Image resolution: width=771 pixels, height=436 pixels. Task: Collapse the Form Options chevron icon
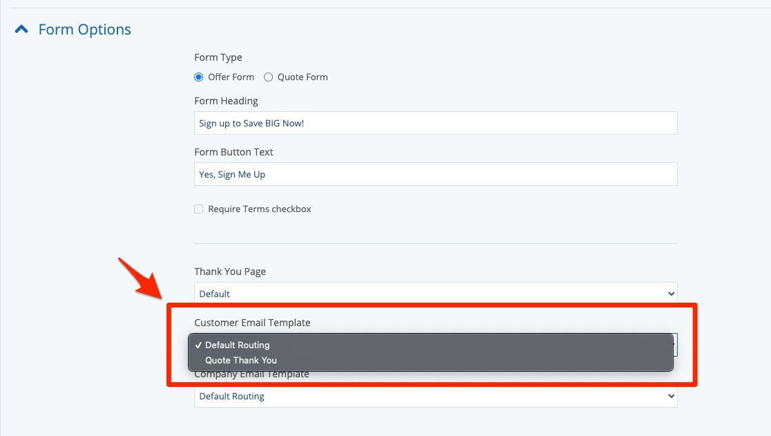click(x=22, y=30)
